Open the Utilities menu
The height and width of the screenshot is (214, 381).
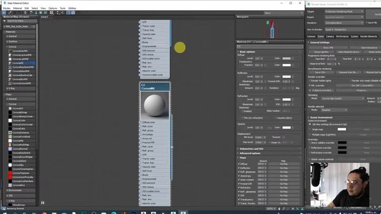(72, 8)
